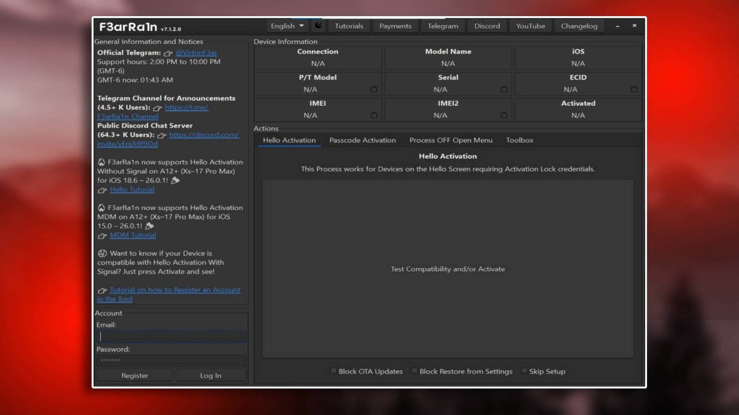Toggle dark mode with the moon icon
This screenshot has height=415, width=739.
[x=317, y=26]
